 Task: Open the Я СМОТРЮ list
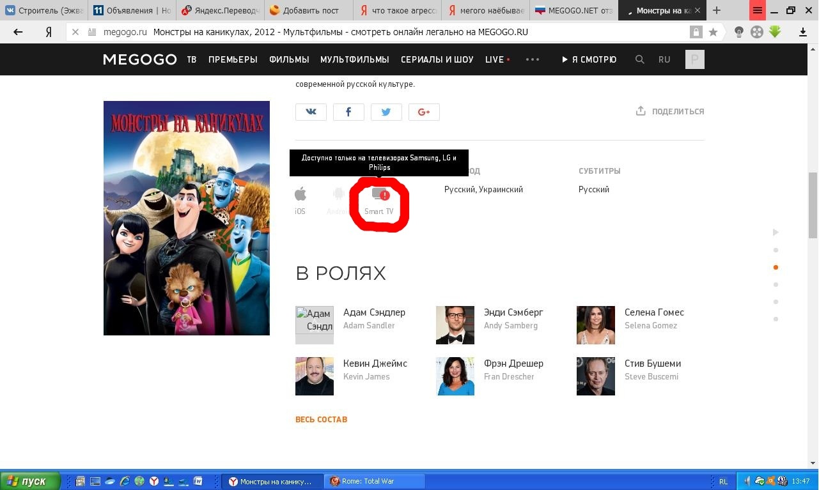point(589,59)
